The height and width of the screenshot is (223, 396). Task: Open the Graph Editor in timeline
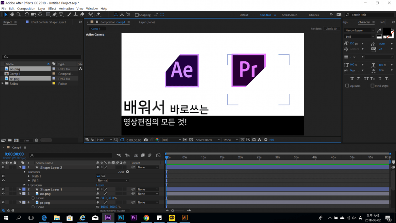click(158, 155)
